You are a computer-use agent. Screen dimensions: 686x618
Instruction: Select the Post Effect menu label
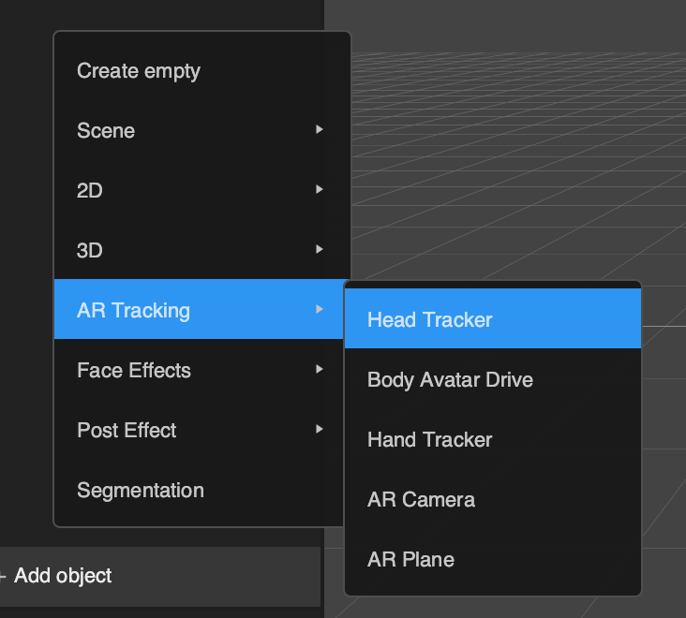[x=127, y=430]
